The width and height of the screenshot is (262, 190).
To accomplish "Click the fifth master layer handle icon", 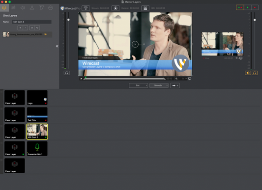I will (x=1, y=160).
